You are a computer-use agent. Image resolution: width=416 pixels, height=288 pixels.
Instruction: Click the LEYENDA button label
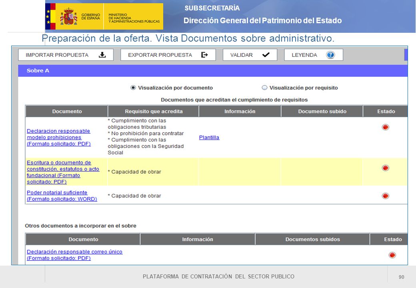[304, 55]
